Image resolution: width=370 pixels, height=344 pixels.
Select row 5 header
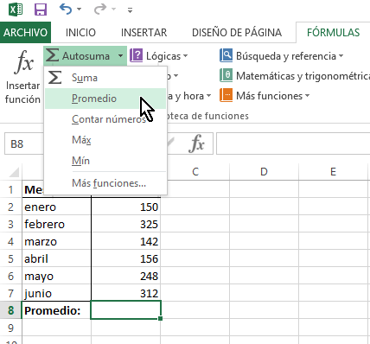pos(11,258)
